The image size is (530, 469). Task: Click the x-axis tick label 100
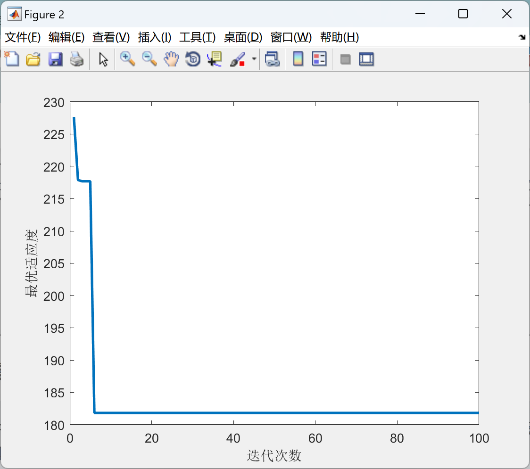[479, 438]
